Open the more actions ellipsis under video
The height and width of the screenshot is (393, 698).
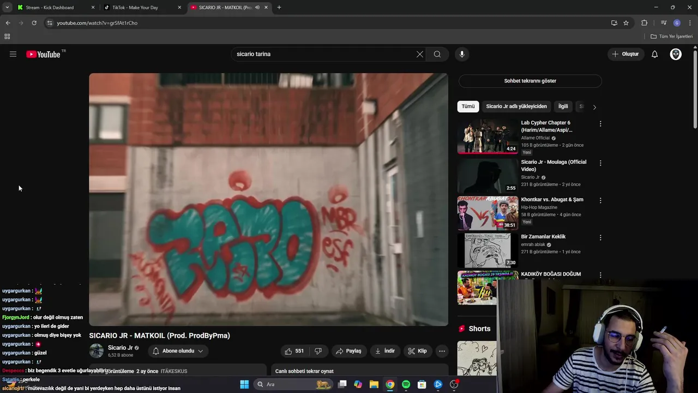(442, 351)
